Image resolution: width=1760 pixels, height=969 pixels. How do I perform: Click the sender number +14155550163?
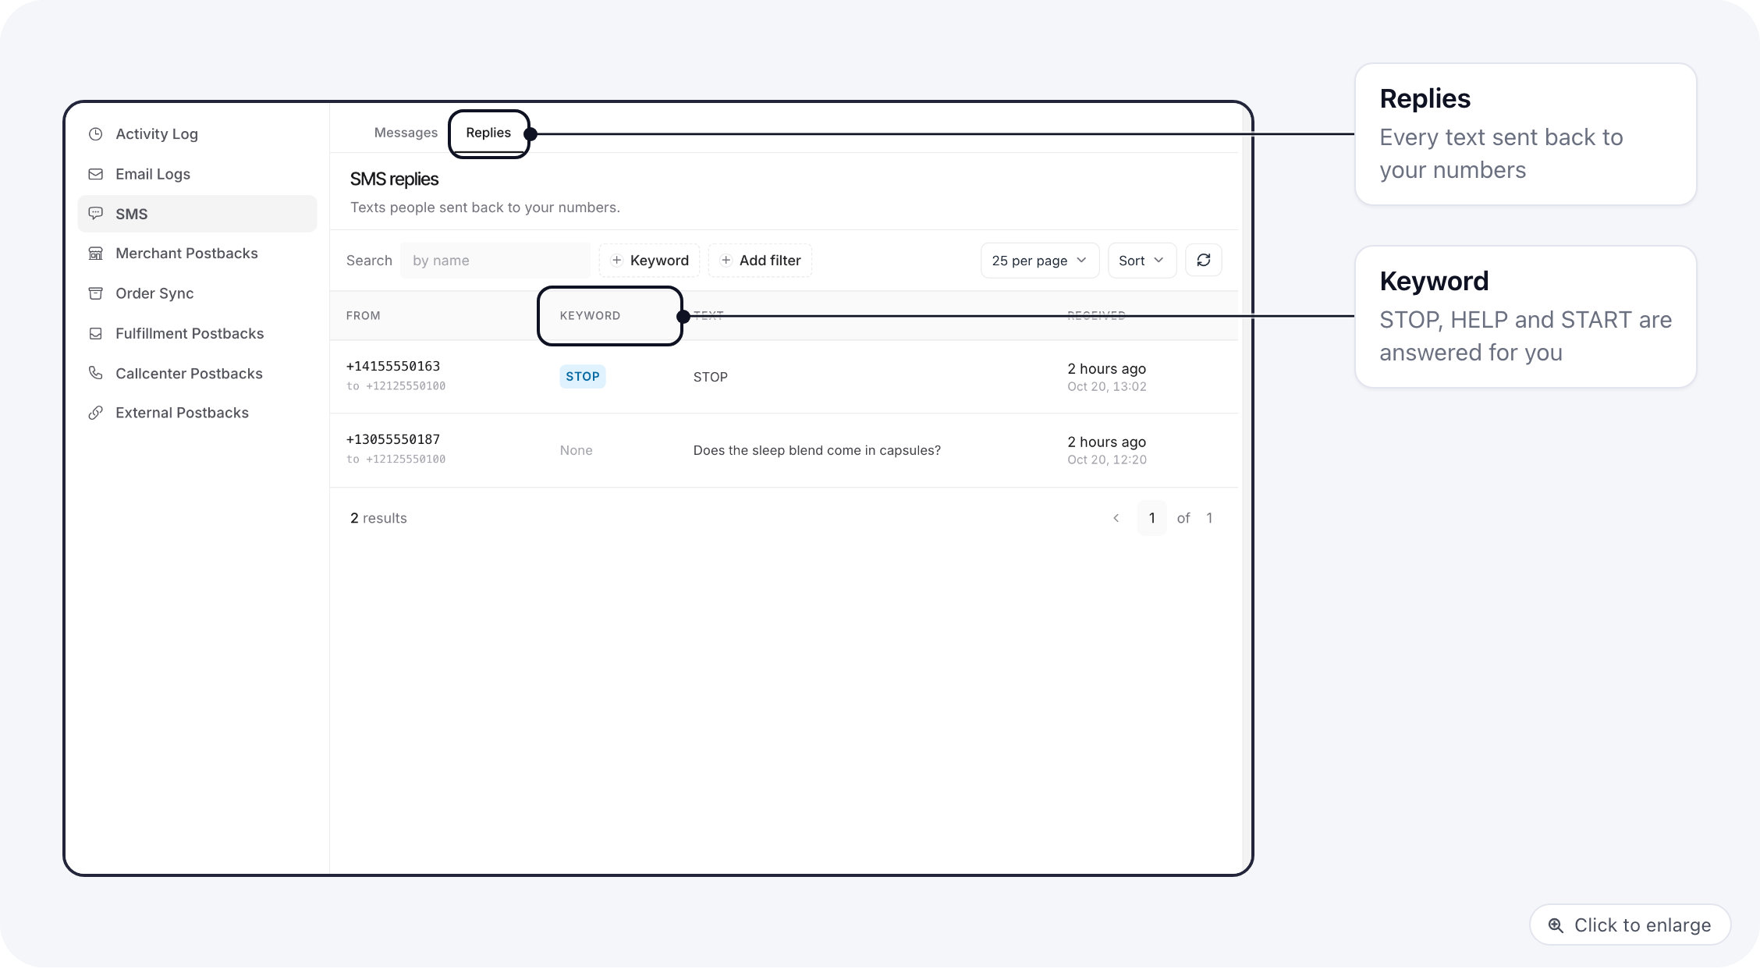pos(393,367)
